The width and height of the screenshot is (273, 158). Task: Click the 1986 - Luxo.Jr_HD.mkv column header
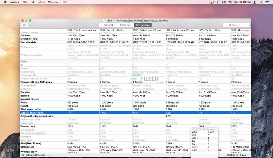116,30
